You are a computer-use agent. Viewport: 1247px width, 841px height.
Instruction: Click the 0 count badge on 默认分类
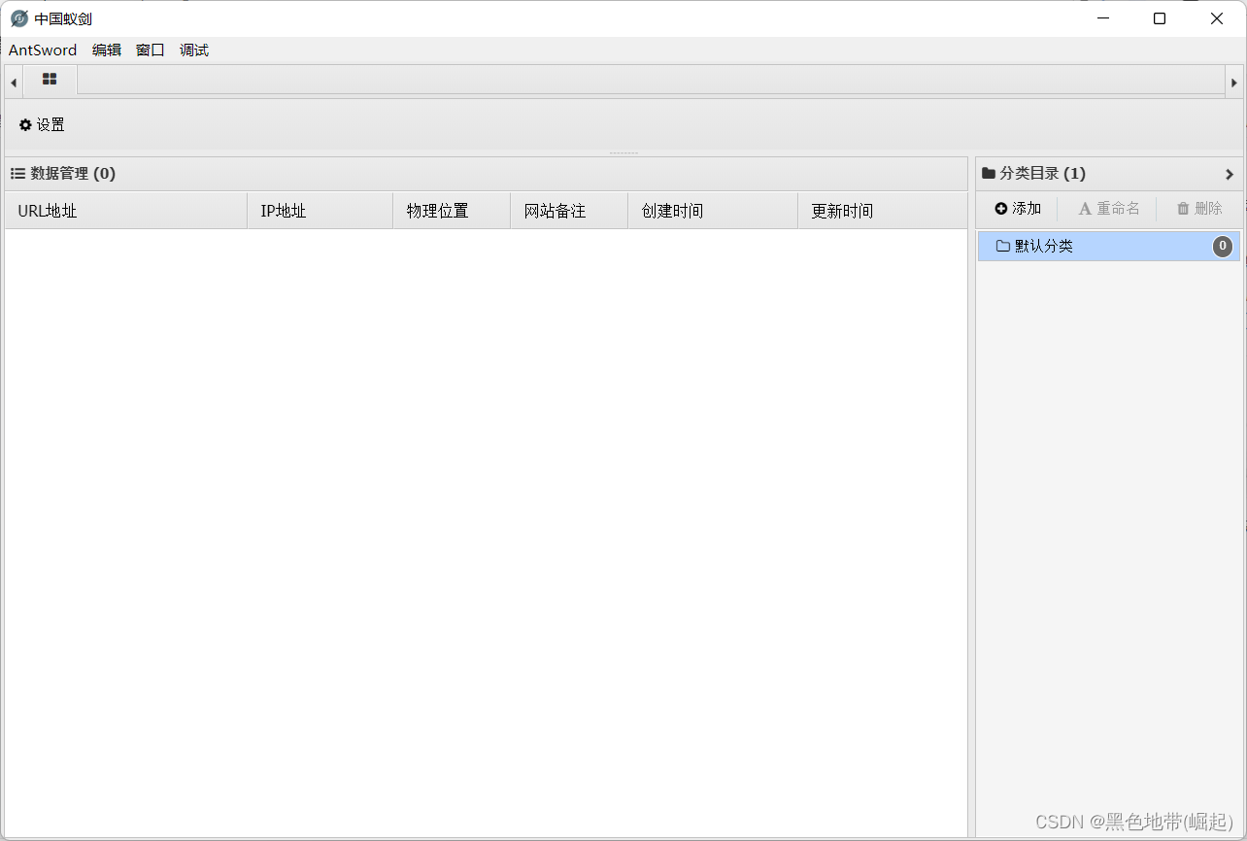pyautogui.click(x=1223, y=247)
